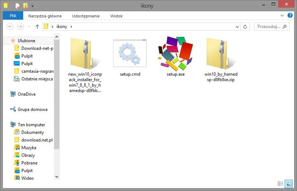Expand the arrow after ikony breadcrumb

click(71, 27)
